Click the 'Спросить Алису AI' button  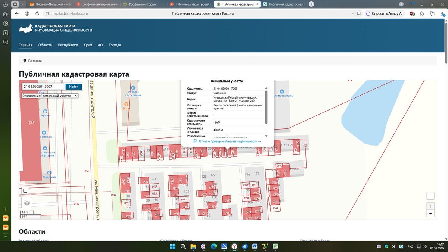coord(384,13)
